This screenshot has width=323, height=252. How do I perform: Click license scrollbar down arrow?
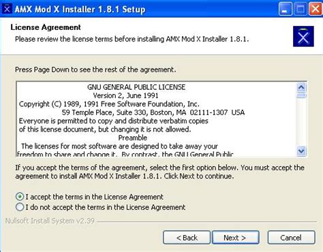301,151
